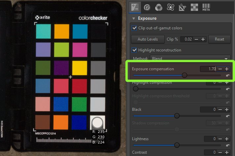235x156 pixels.
Task: Click the Lightness slider handle
Action: 177,145
